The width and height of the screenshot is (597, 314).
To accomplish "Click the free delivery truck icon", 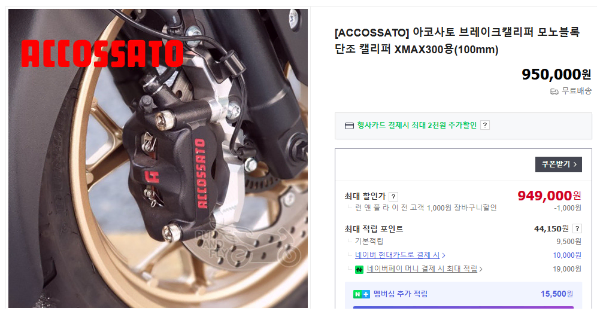I will (554, 92).
